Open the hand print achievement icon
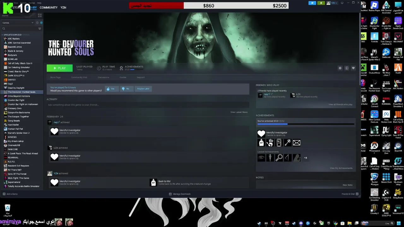 [x=270, y=143]
